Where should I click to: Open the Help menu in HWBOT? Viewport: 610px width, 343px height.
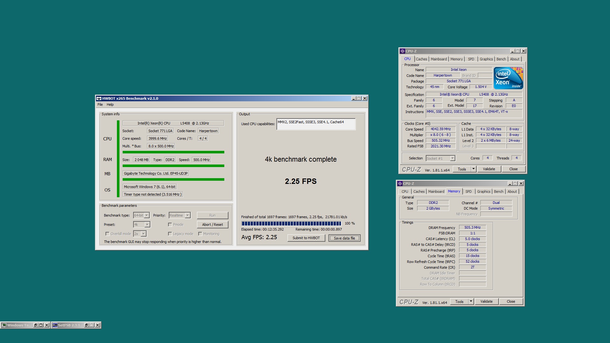110,104
